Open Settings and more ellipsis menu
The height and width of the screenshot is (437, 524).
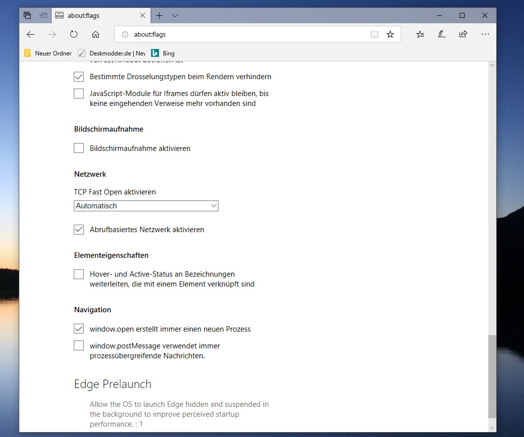pyautogui.click(x=485, y=34)
